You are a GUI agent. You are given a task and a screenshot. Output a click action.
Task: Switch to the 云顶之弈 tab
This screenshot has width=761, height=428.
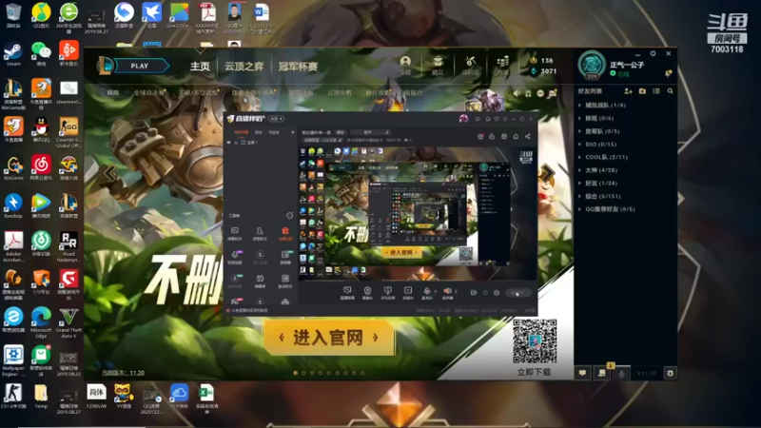click(x=244, y=66)
